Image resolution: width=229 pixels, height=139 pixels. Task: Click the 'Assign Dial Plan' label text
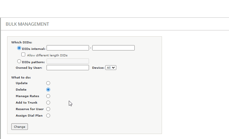pos(29,116)
